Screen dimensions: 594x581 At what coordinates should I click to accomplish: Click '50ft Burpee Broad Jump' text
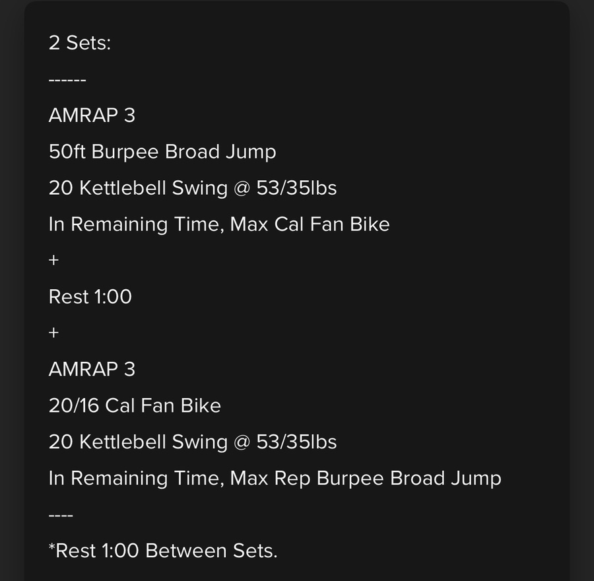click(162, 152)
